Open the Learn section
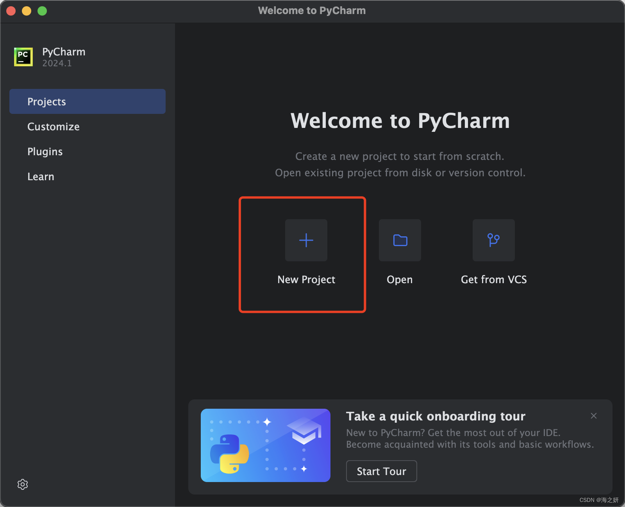This screenshot has width=625, height=507. [41, 176]
